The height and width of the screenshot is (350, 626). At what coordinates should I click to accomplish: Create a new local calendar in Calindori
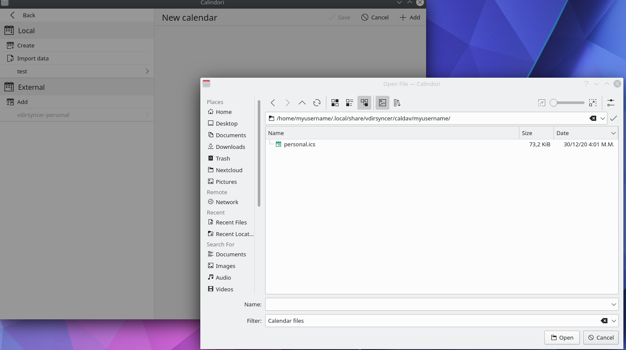pos(77,45)
